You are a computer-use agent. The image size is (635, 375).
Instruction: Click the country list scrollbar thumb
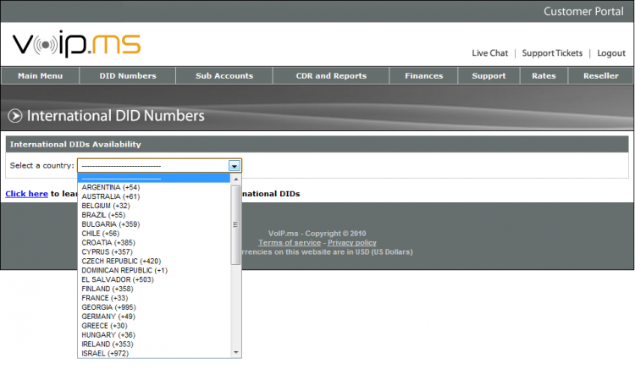pos(235,225)
